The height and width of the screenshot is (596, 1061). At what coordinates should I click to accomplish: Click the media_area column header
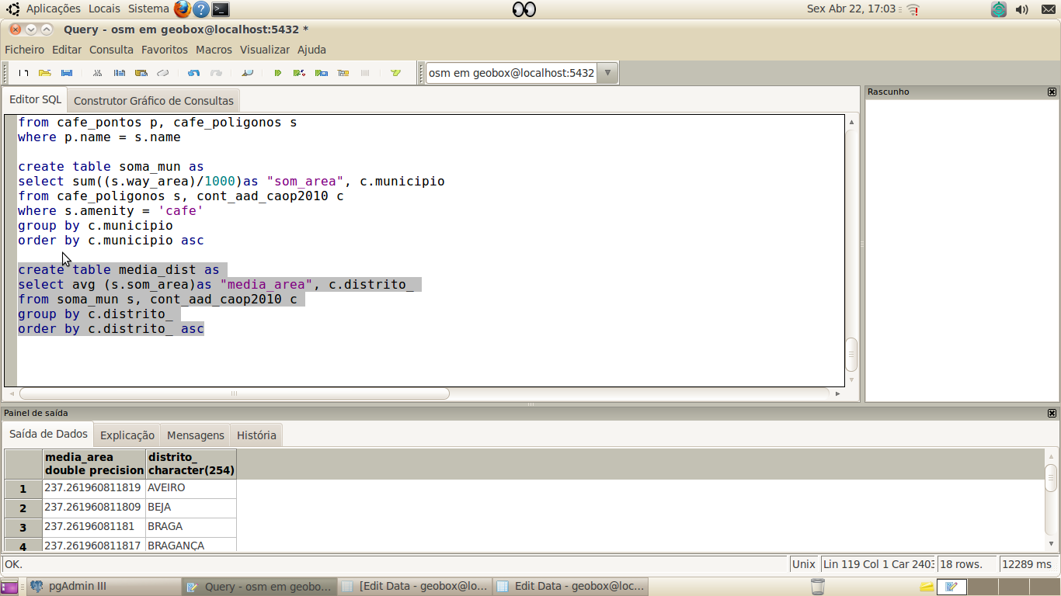pos(94,463)
